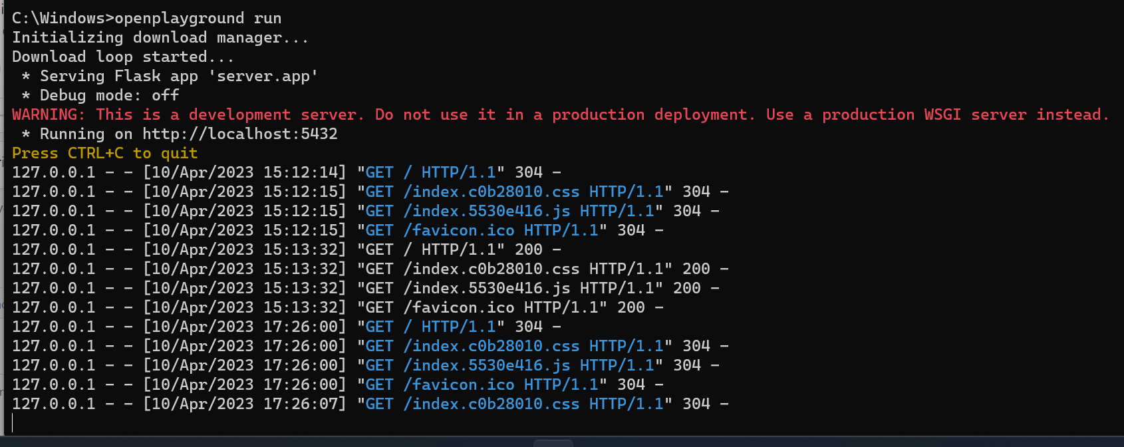
Task: Click the 15:12:15 index.c0b28010.css log entry
Action: (x=370, y=192)
